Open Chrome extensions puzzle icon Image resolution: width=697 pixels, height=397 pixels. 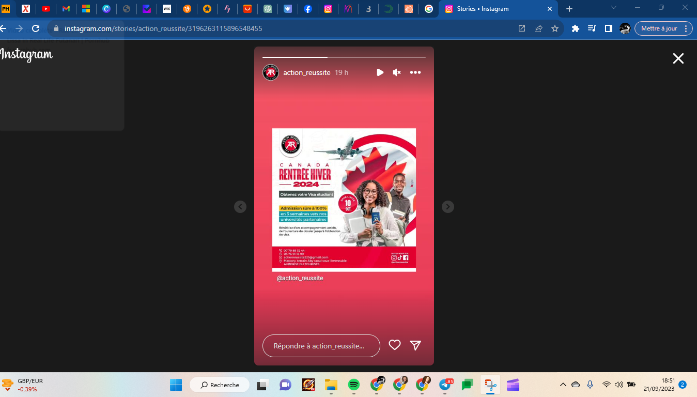coord(575,28)
